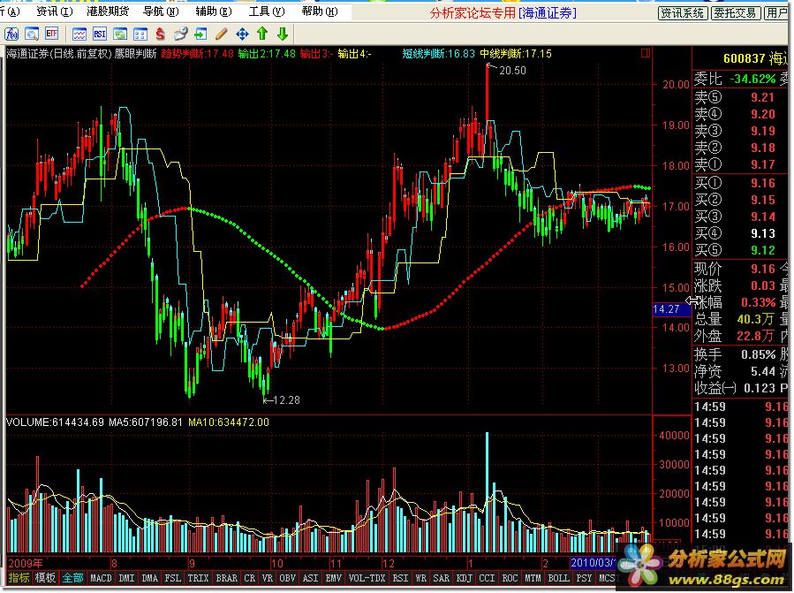
Task: Open the RSI indicator toolbar icon
Action: [99, 34]
